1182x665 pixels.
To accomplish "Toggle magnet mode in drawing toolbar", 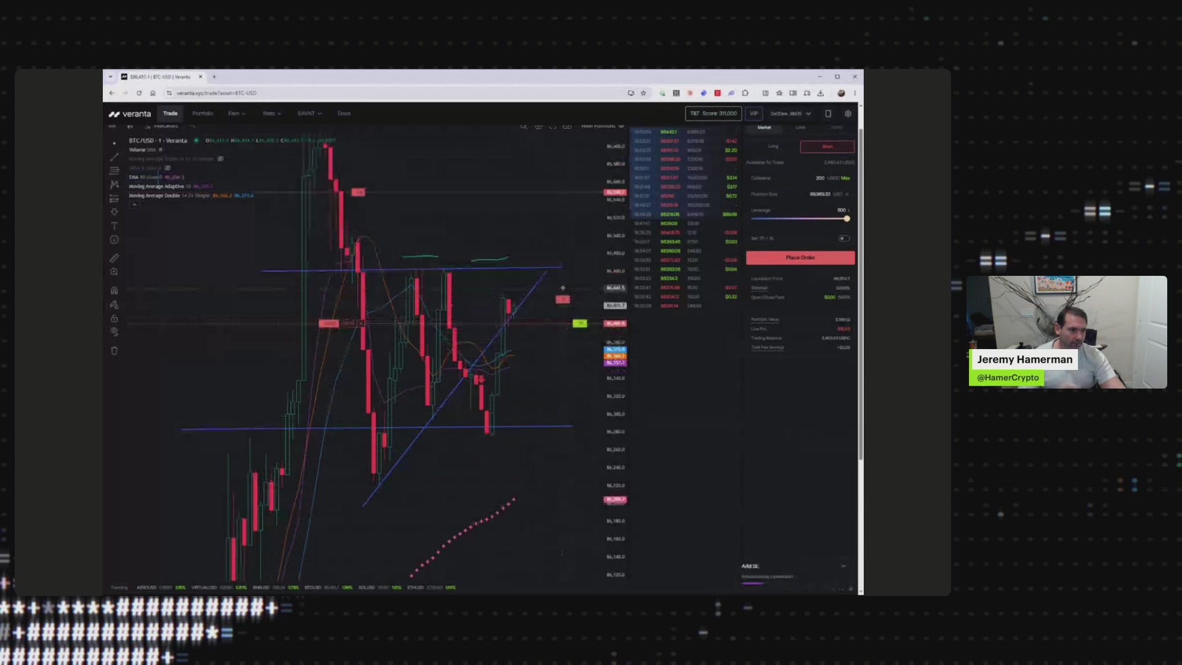I will pyautogui.click(x=114, y=291).
